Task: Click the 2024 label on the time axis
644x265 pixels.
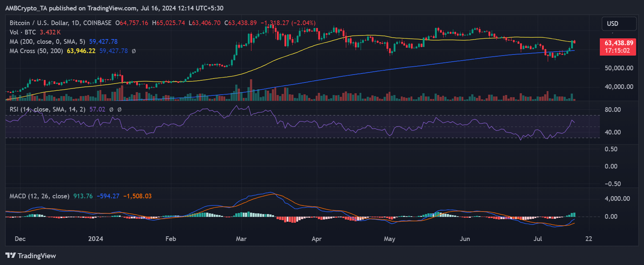Action: pyautogui.click(x=96, y=239)
